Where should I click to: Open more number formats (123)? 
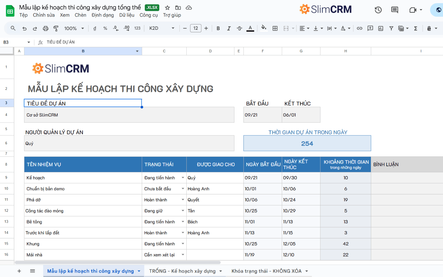pos(137,28)
